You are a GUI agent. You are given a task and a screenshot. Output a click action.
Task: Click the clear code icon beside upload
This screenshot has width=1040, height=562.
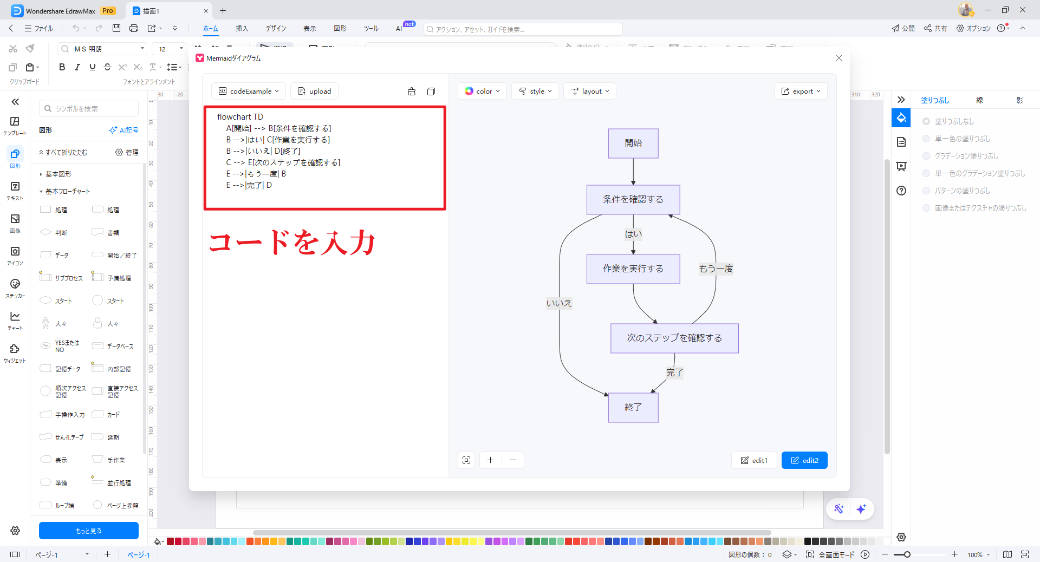pos(412,92)
